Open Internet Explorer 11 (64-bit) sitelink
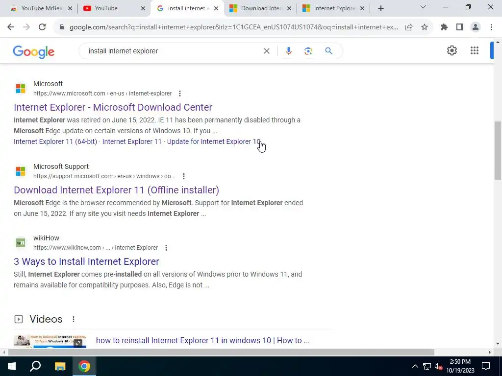Viewport: 502px width, 376px height. click(55, 141)
